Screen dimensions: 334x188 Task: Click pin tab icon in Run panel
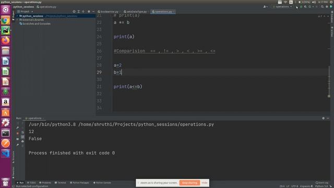pyautogui.click(x=18, y=145)
